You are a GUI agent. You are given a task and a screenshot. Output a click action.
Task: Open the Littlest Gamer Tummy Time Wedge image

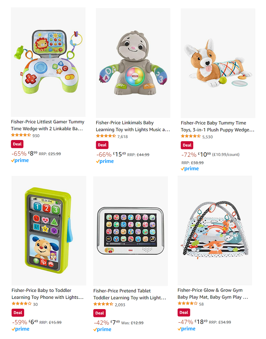(48, 62)
